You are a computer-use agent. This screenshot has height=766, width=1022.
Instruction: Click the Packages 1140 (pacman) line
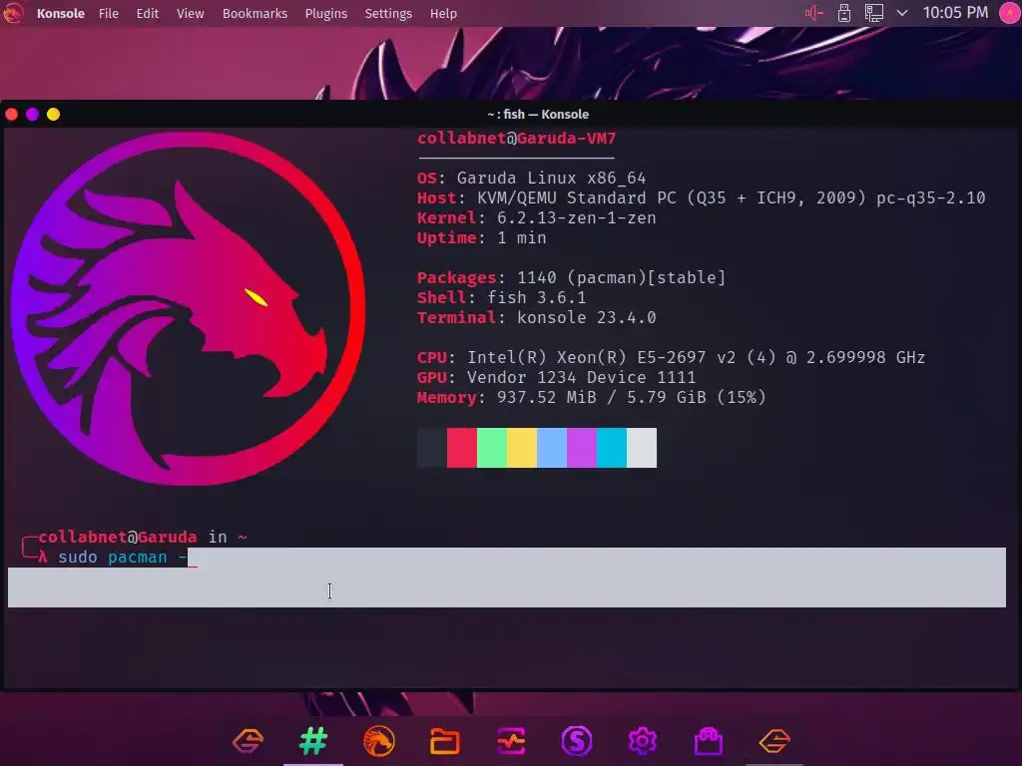[572, 278]
